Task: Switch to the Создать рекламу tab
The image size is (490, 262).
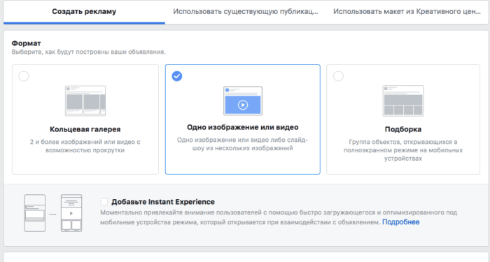Action: (x=84, y=12)
